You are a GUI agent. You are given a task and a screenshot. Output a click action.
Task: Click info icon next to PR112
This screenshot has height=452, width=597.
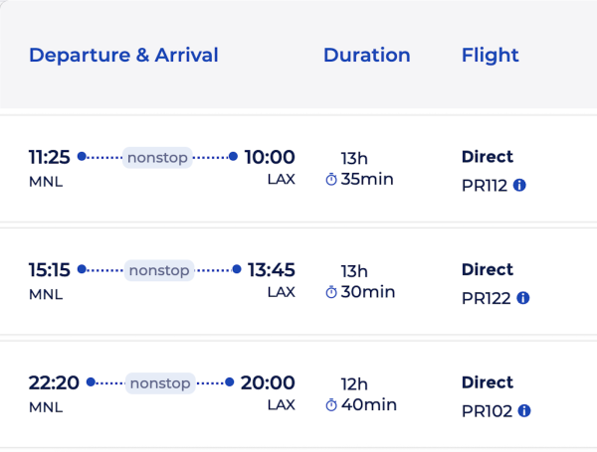(x=519, y=185)
